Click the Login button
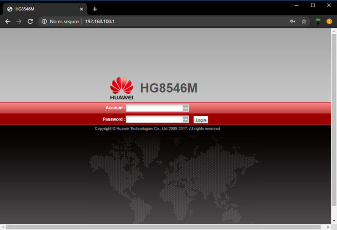This screenshot has width=337, height=230. pyautogui.click(x=201, y=120)
